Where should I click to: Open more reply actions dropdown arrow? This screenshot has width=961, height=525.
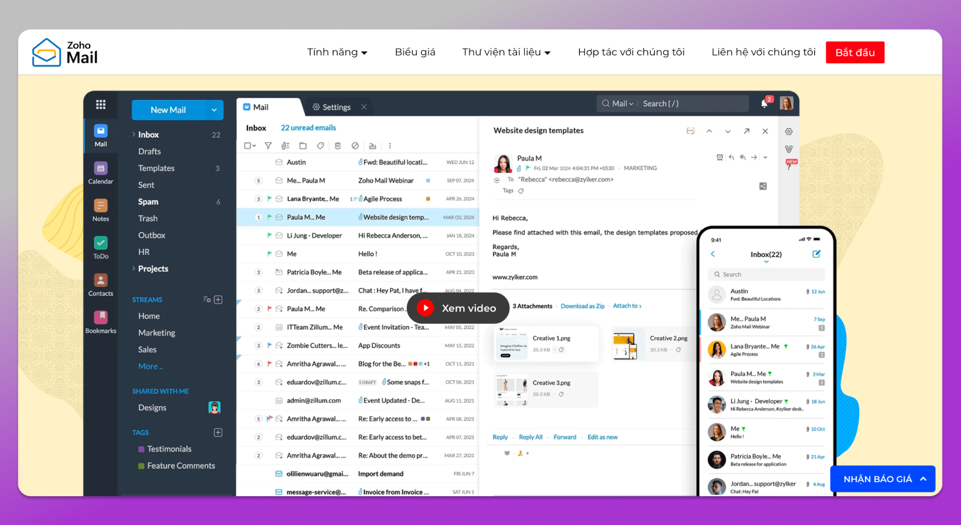[x=765, y=157]
